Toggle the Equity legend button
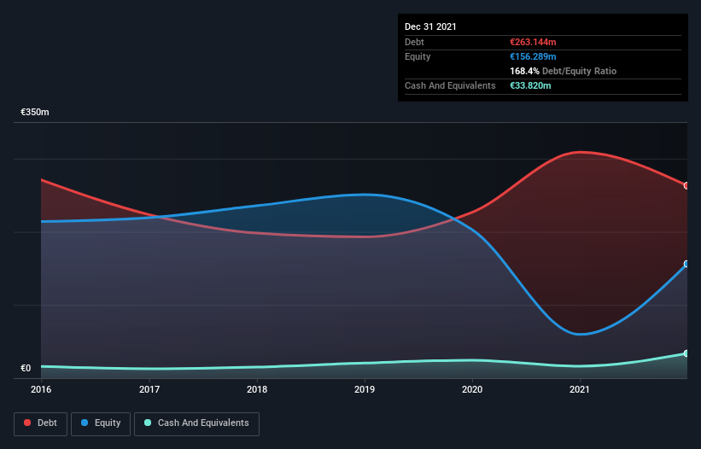701x449 pixels. point(101,423)
